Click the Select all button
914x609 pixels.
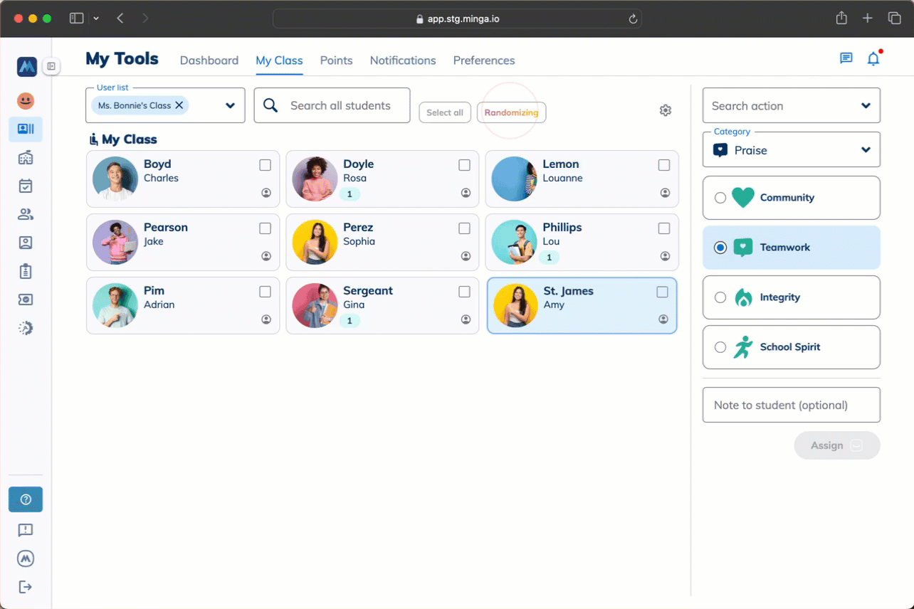(x=444, y=112)
